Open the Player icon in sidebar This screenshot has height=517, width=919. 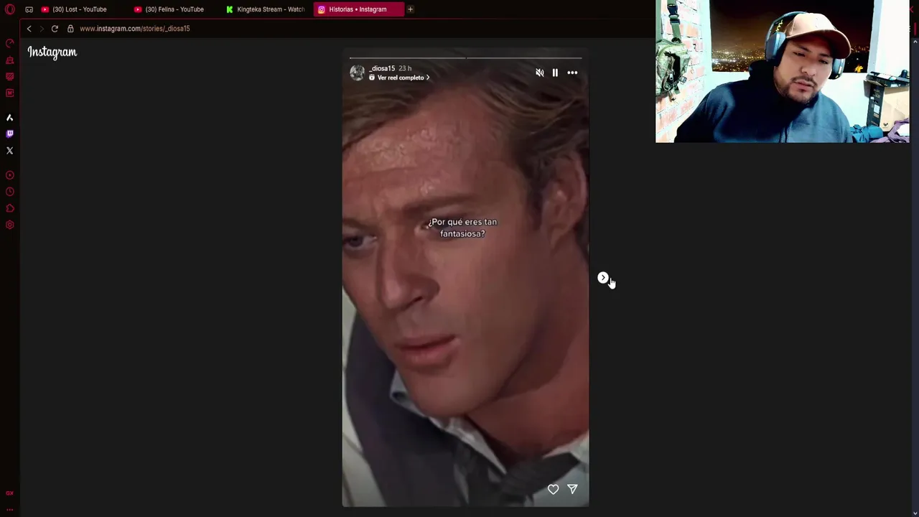(9, 175)
